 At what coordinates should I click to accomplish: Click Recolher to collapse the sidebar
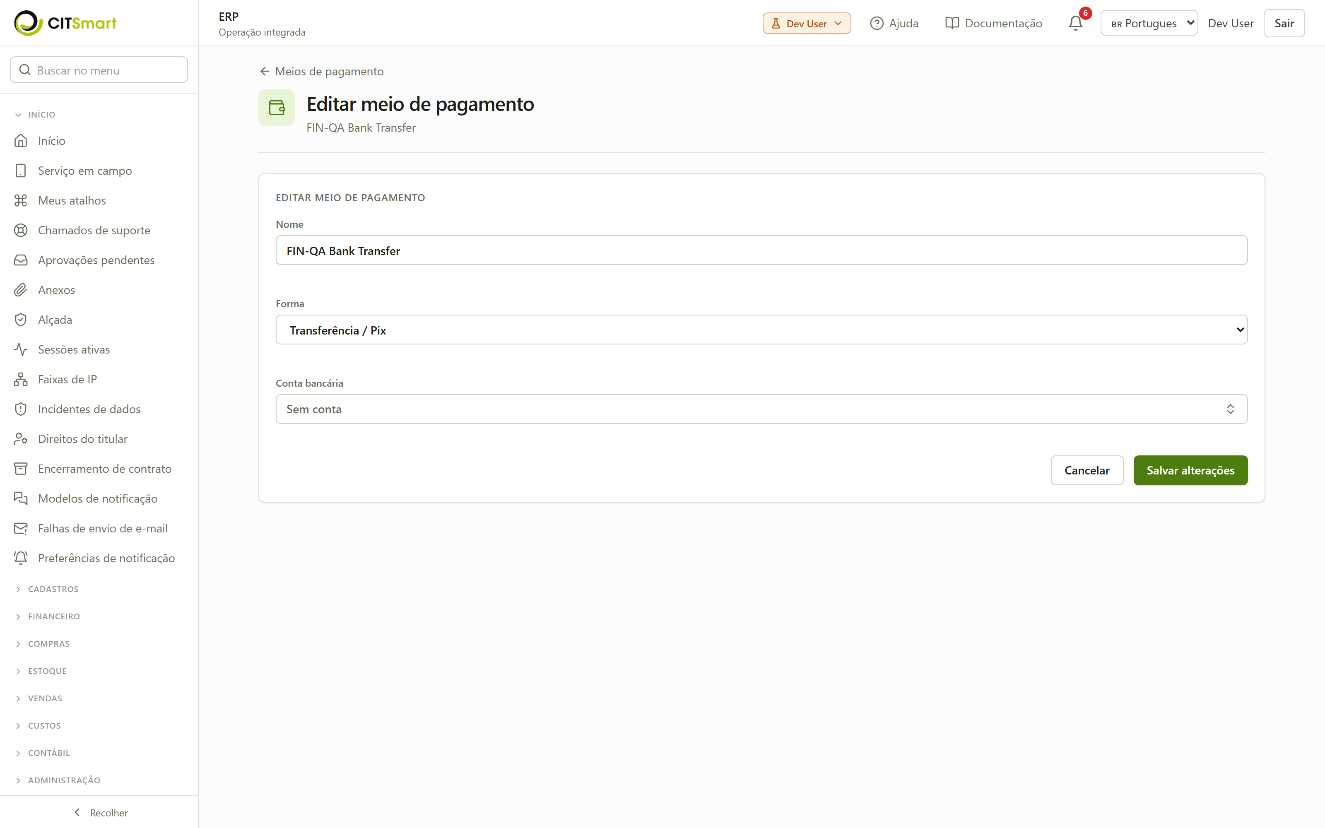pos(100,813)
